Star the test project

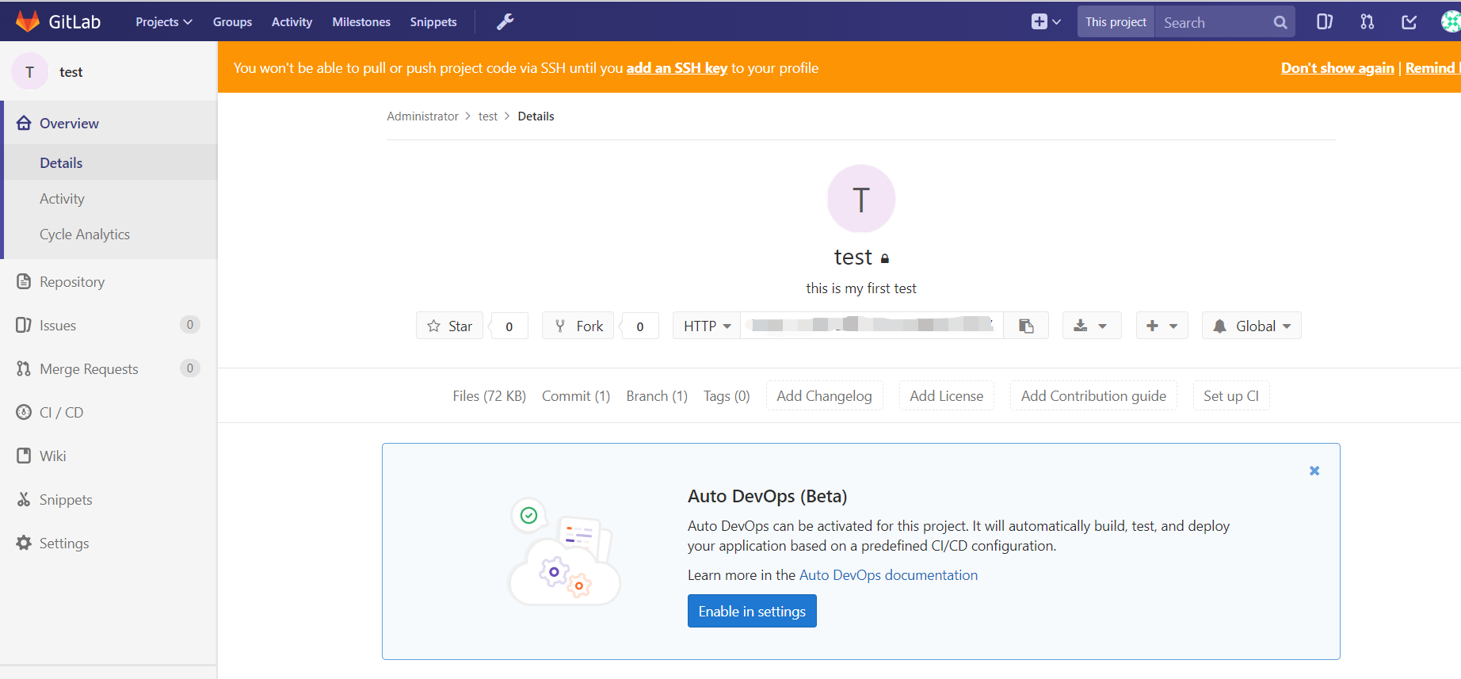point(449,326)
